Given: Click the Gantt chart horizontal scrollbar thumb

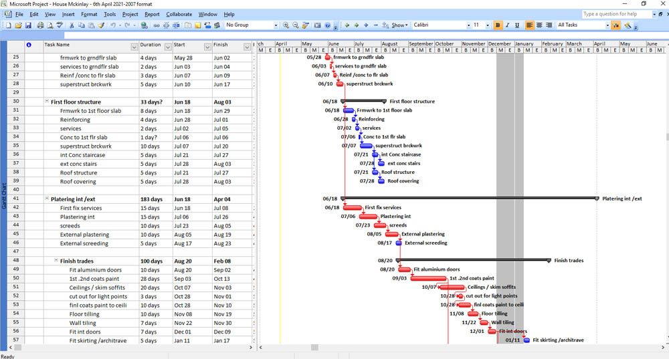Looking at the screenshot, I should (x=314, y=348).
